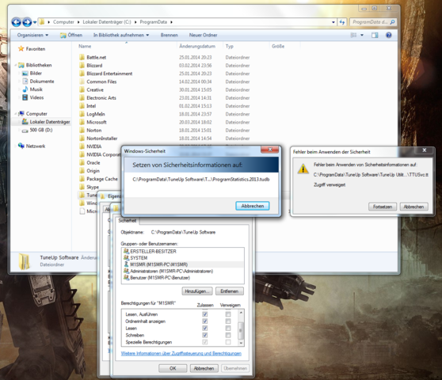Toggle Verweigern checkbox for Ordnerinhalt anzeigen
Image resolution: width=442 pixels, height=380 pixels.
(x=228, y=321)
